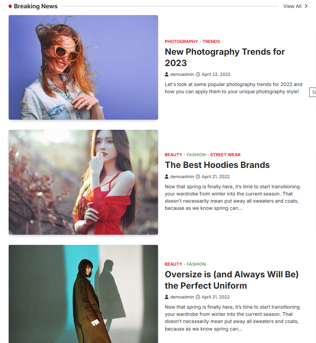Select the TRENDS category tag
Screen dimensions: 316x343
[x=211, y=42]
